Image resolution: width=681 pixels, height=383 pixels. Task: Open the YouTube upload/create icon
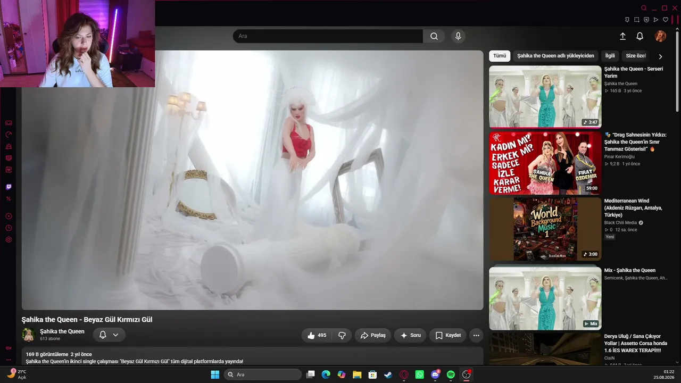coord(623,36)
